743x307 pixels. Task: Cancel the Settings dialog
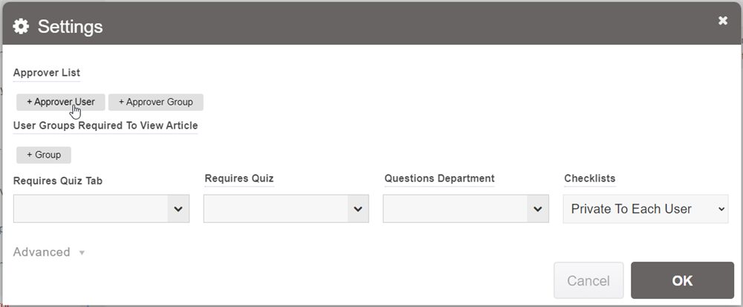coord(588,280)
